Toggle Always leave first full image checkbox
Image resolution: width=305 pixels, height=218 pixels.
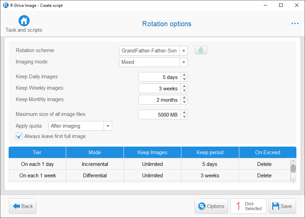coord(19,136)
